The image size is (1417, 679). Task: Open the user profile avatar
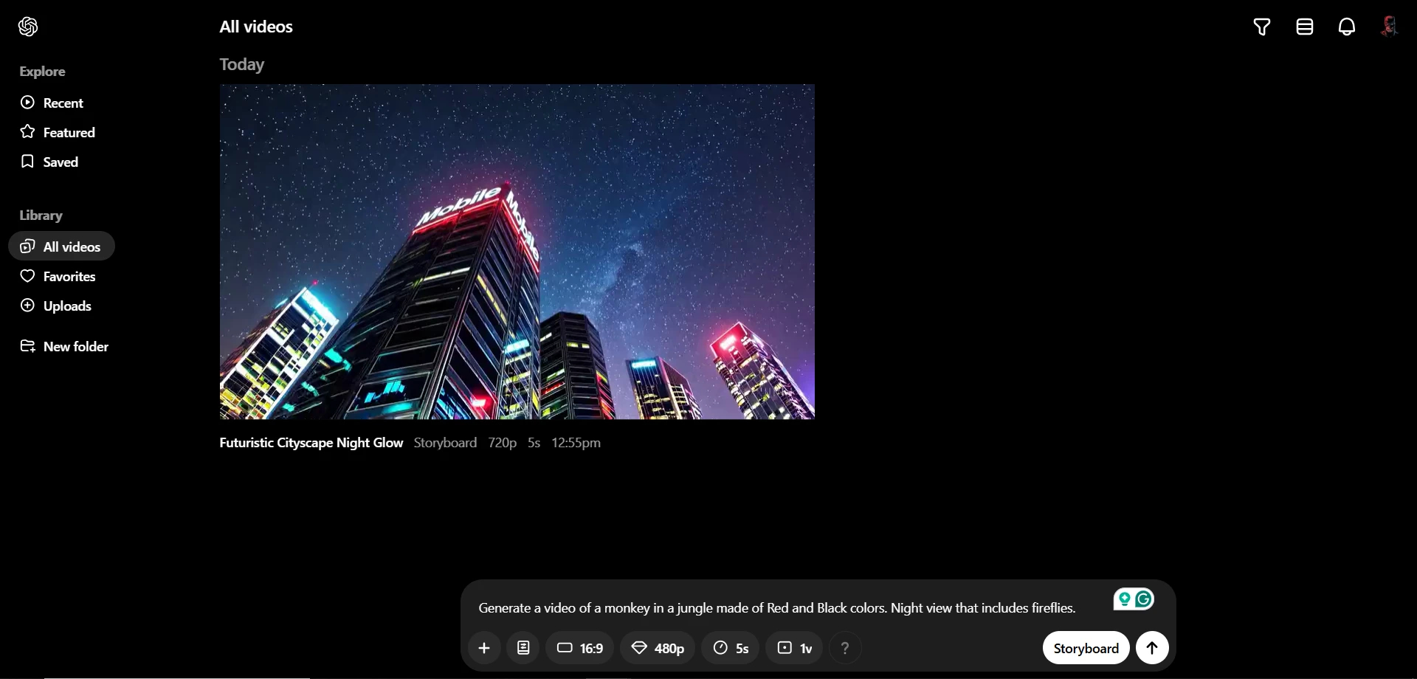pyautogui.click(x=1390, y=27)
